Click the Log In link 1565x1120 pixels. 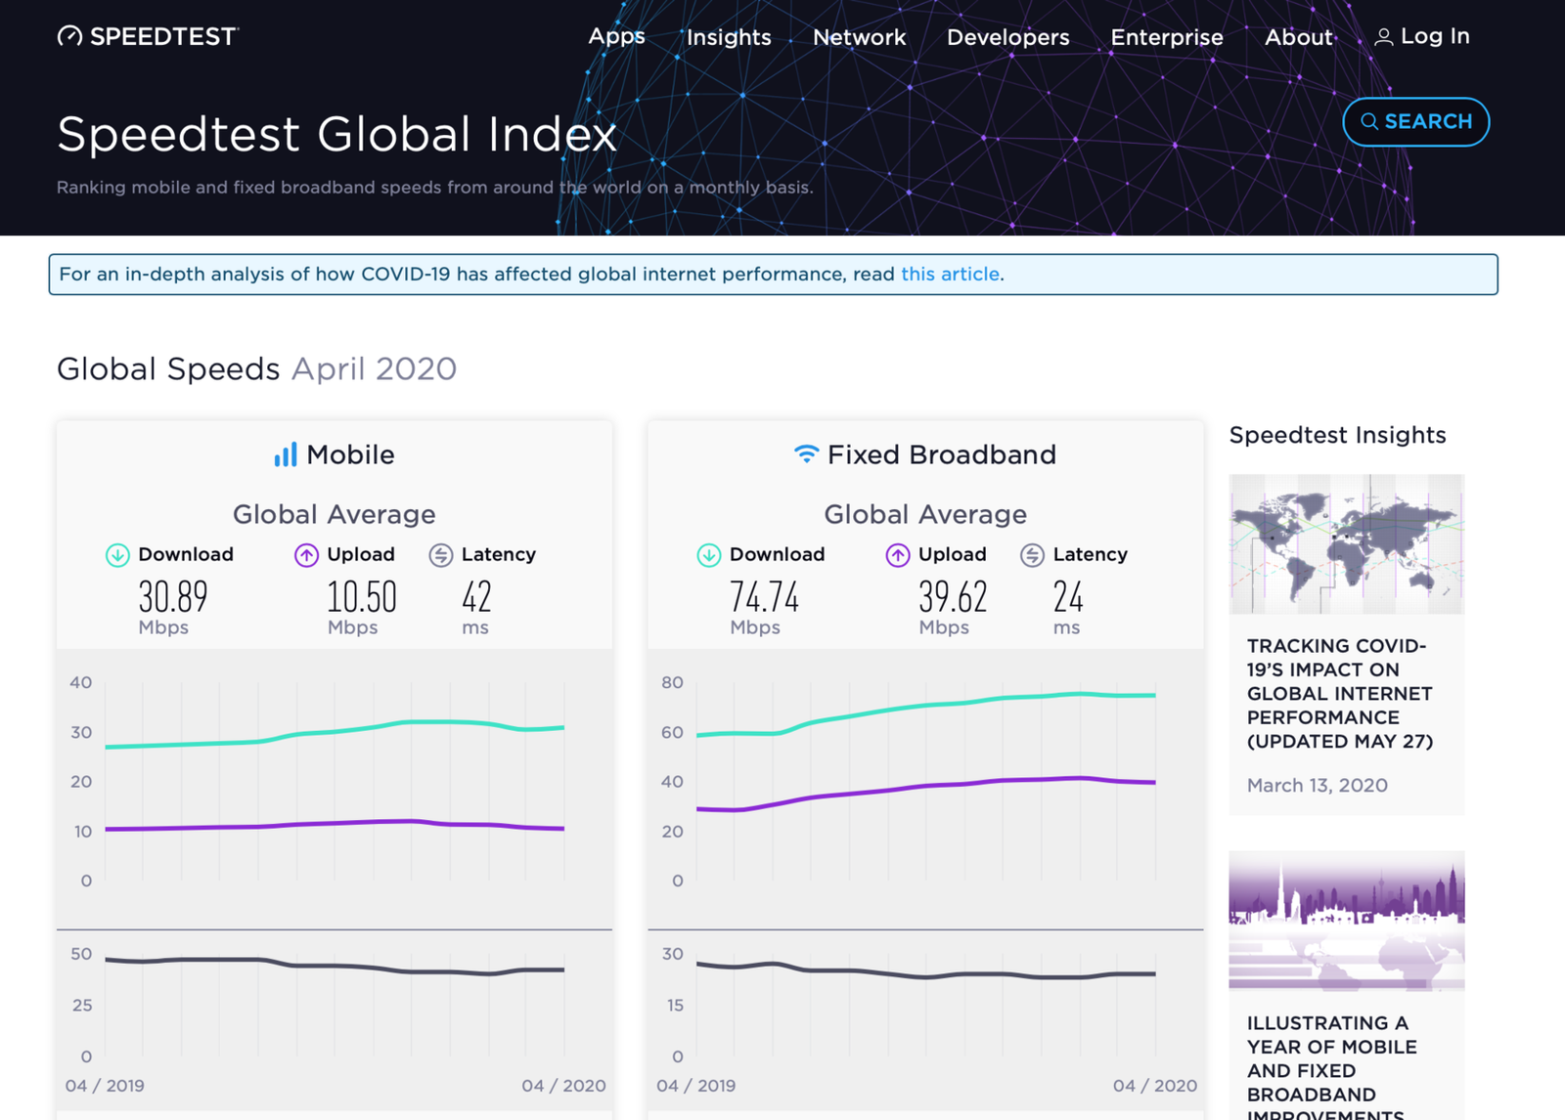click(1435, 36)
